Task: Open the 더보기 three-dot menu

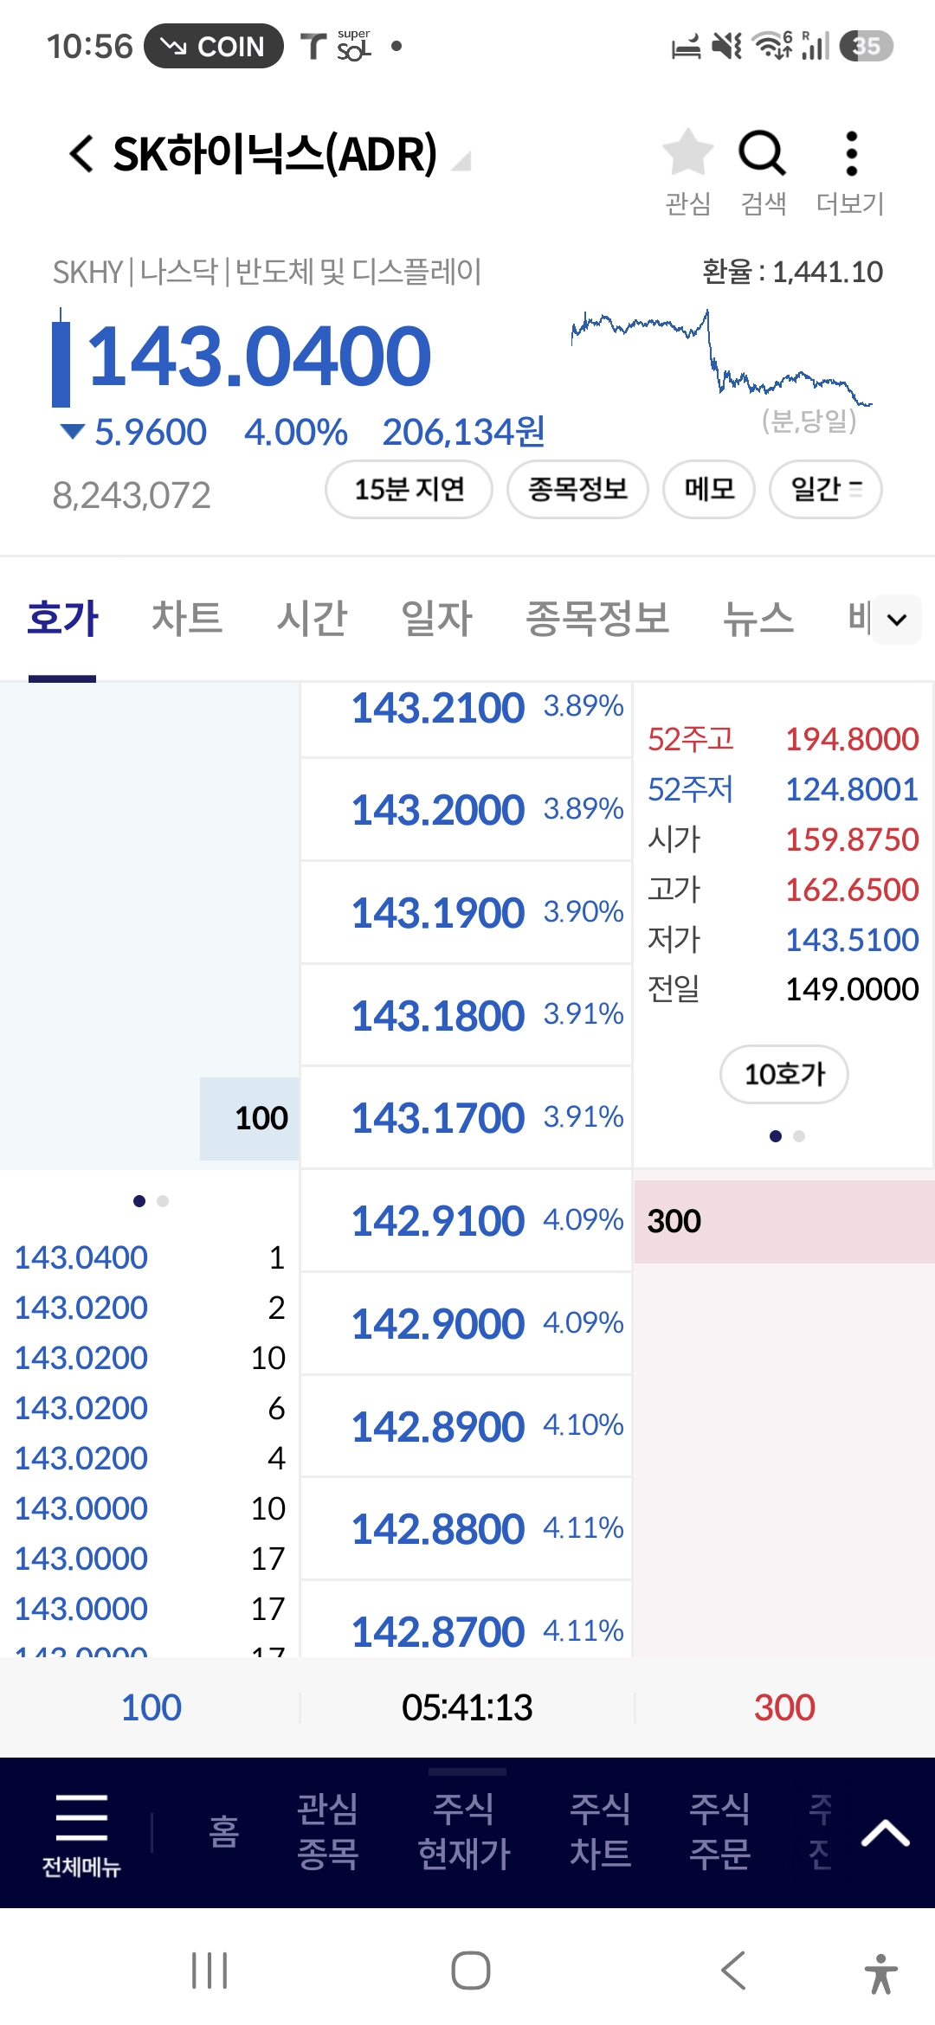Action: (851, 171)
